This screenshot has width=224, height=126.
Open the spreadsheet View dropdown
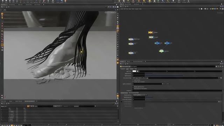(57, 106)
